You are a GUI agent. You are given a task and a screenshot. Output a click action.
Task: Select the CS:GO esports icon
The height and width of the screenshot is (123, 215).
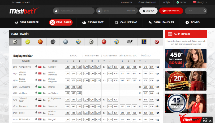click(130, 42)
